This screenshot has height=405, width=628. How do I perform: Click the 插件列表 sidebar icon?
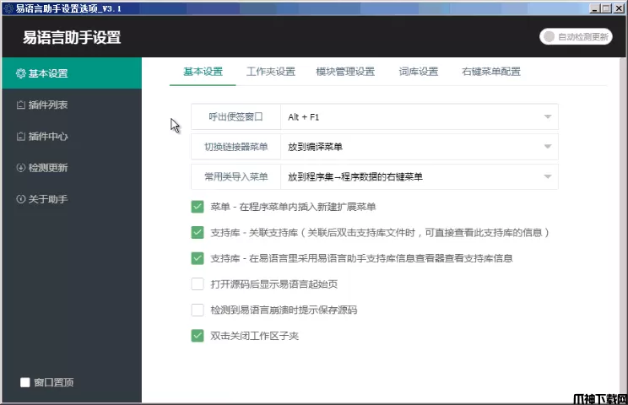21,105
